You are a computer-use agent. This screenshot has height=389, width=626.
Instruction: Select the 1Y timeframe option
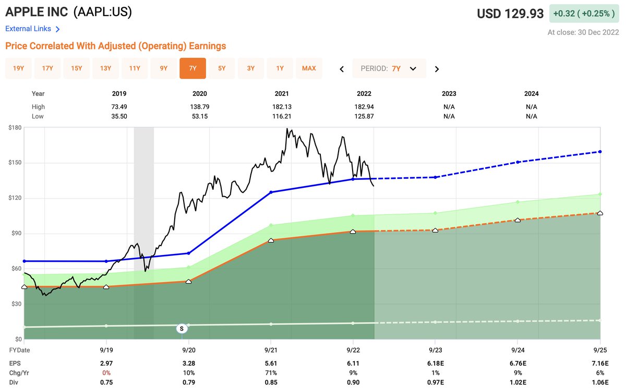[280, 68]
